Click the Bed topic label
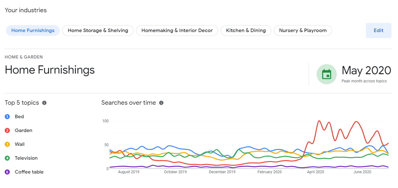This screenshot has width=398, height=188. (19, 117)
